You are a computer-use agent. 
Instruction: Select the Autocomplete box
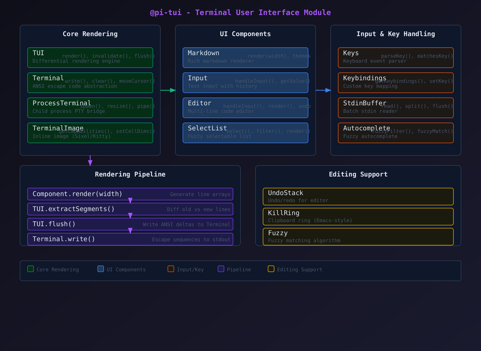coord(396,133)
